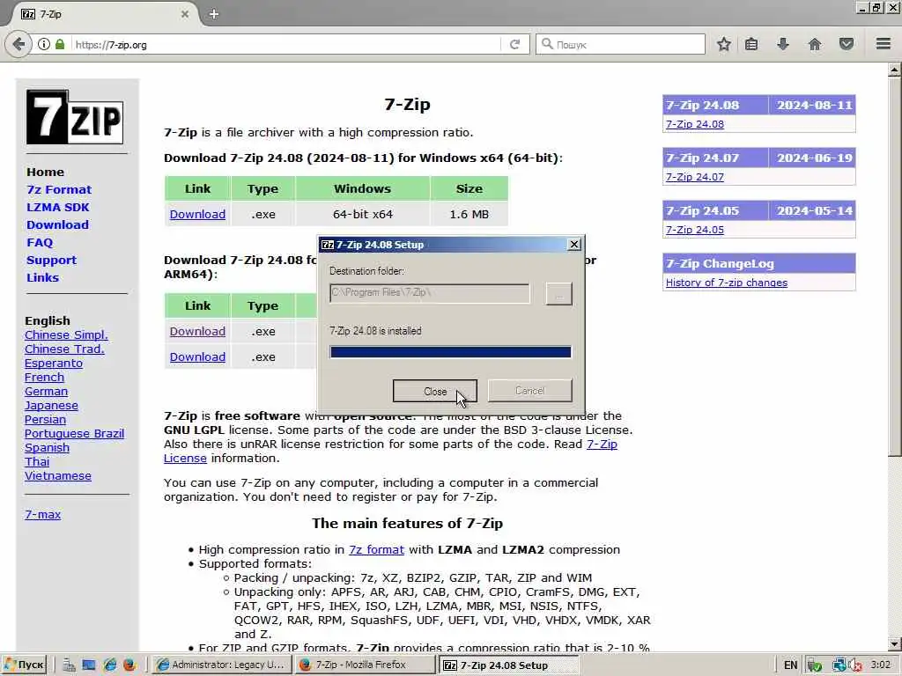902x676 pixels.
Task: Close the 7-Zip browser tab
Action: click(185, 14)
